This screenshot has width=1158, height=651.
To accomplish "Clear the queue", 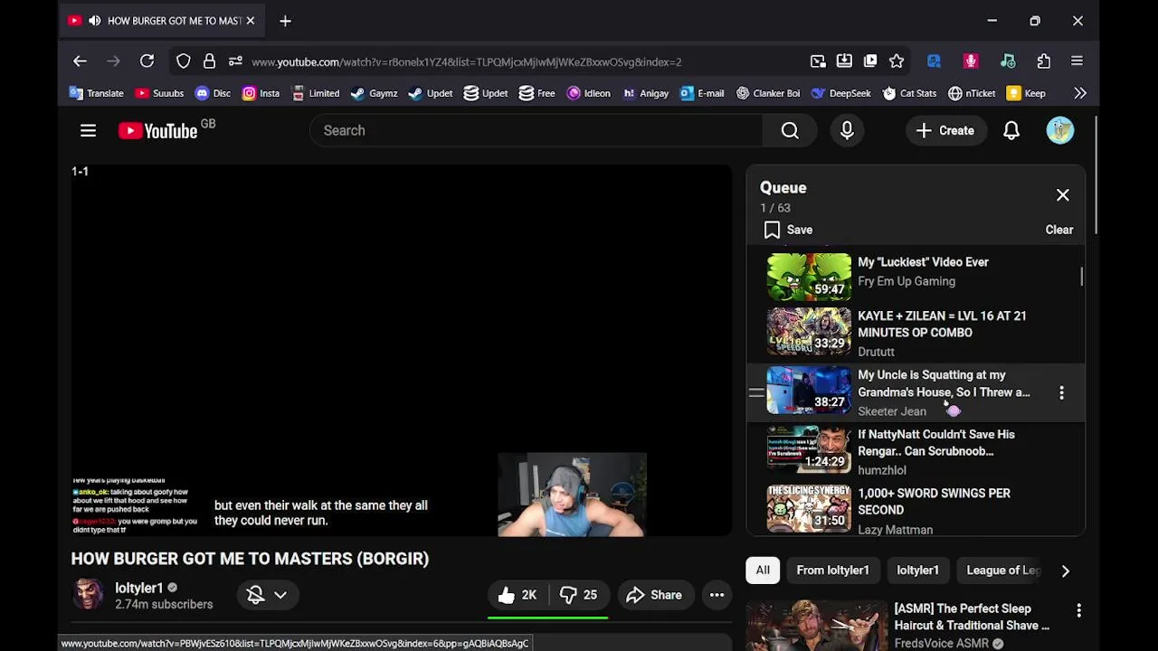I will pyautogui.click(x=1059, y=230).
